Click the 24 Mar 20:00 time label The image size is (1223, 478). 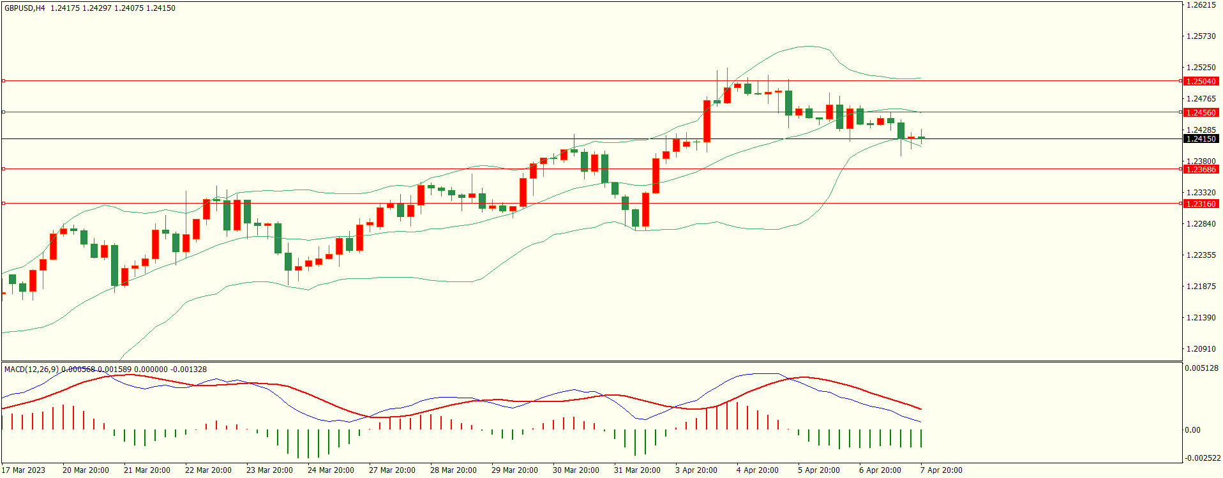click(x=331, y=470)
